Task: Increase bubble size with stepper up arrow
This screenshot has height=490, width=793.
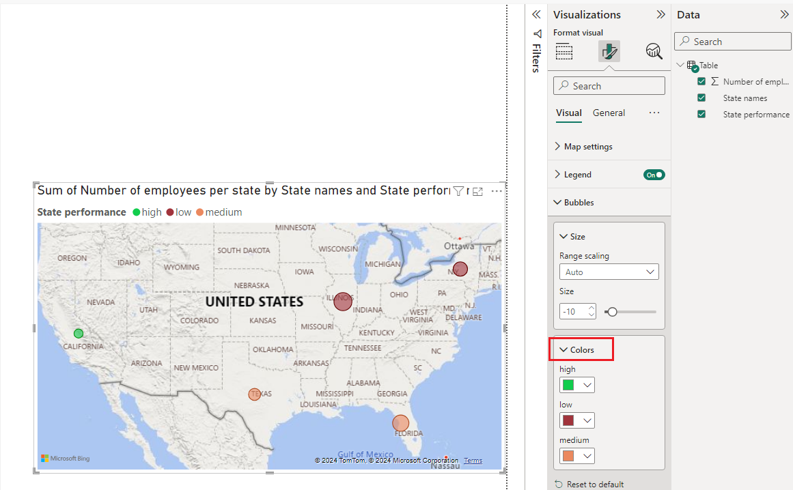Action: [x=592, y=308]
